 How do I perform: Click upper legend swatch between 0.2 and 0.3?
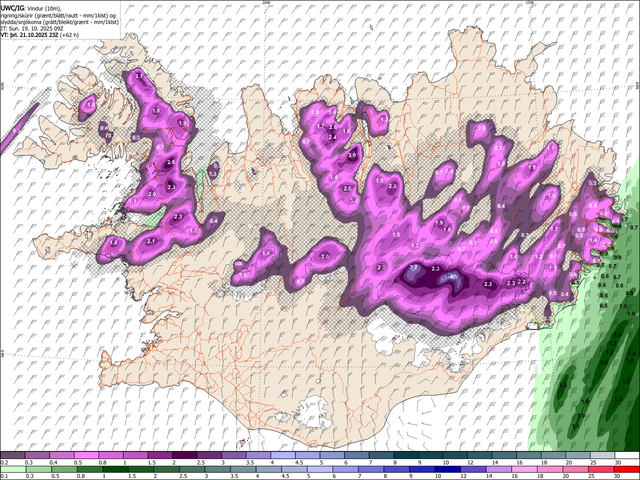tap(12, 455)
